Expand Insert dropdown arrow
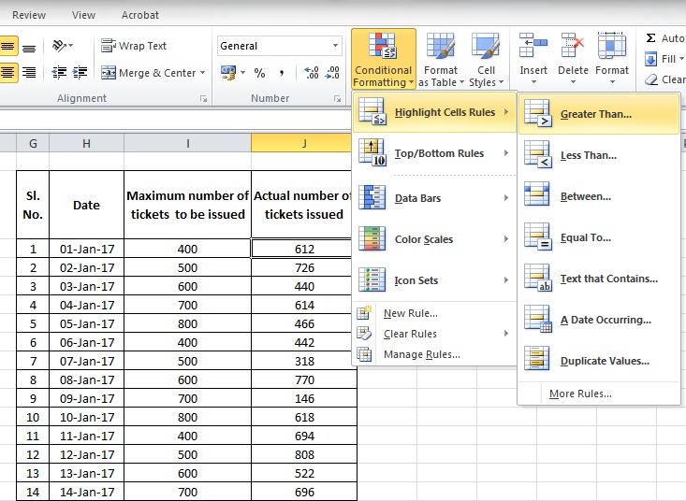The width and height of the screenshot is (686, 501). [533, 82]
